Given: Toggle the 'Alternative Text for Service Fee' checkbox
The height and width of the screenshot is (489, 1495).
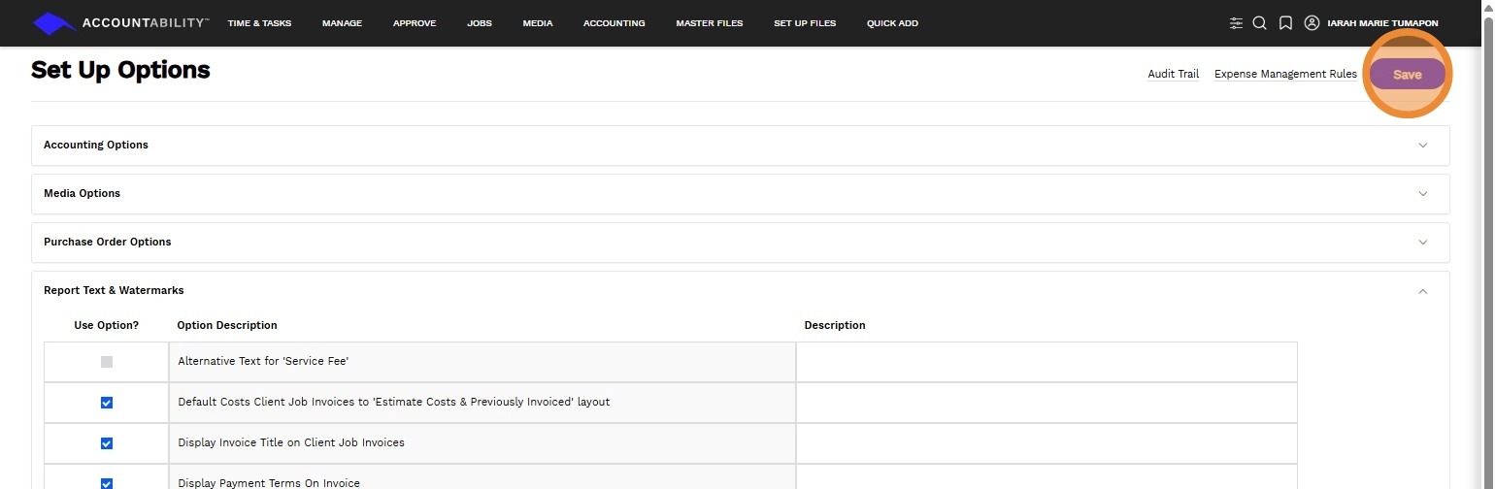Looking at the screenshot, I should 107,362.
